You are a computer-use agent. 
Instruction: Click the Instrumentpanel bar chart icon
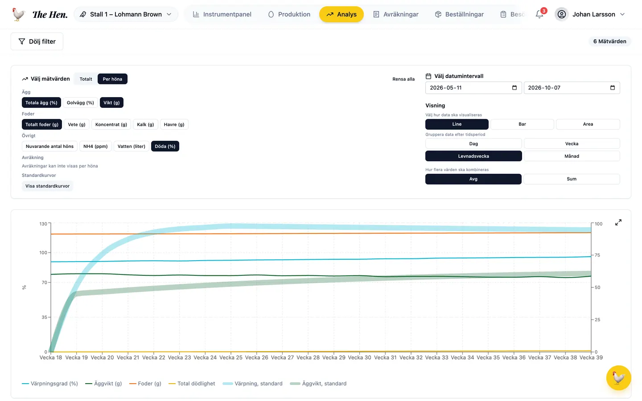pos(196,14)
